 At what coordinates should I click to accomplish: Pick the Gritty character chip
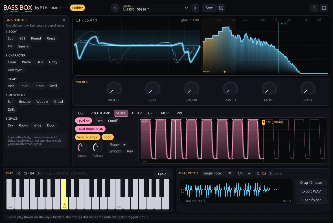click(x=53, y=62)
